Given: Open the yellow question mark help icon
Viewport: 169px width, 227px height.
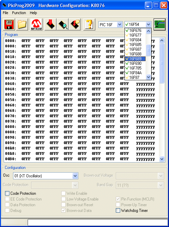Looking at the screenshot, I should coord(89,25).
